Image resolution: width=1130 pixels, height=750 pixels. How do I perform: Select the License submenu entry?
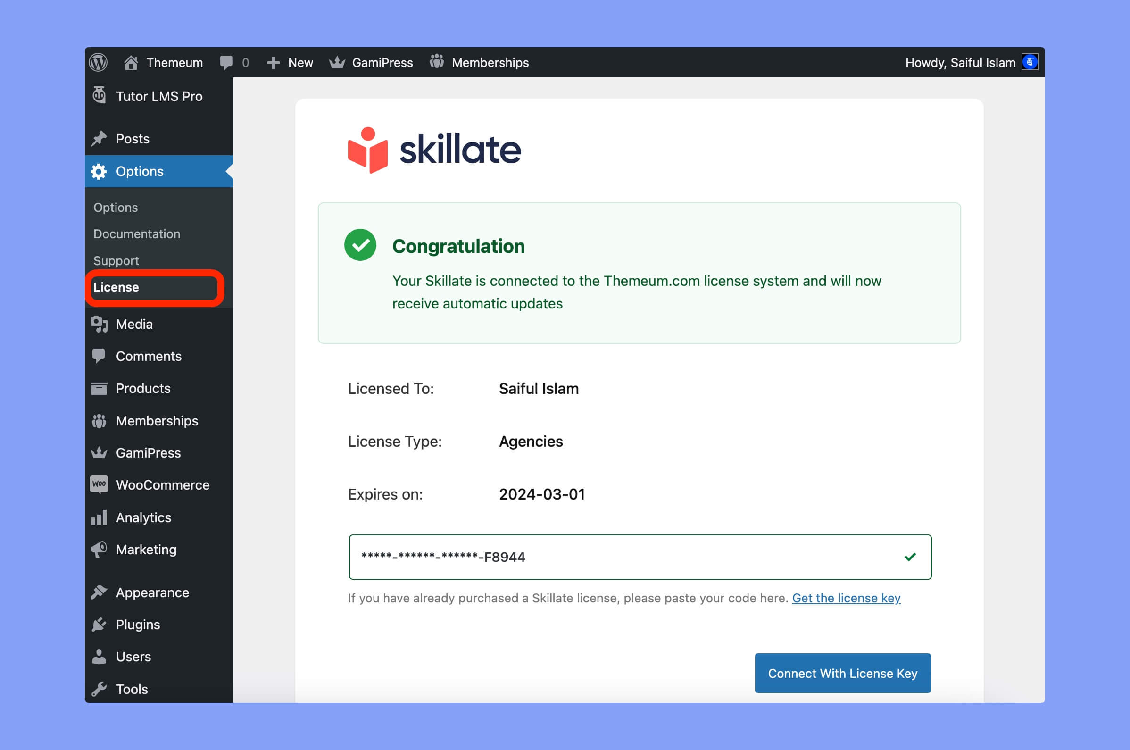tap(116, 287)
